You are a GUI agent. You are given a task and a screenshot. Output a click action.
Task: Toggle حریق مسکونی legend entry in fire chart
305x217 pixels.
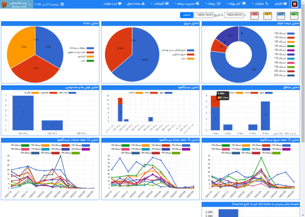[183, 54]
